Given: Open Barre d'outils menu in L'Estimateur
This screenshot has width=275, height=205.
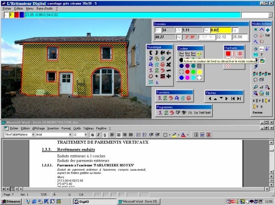Looking at the screenshot, I should point(45,9).
